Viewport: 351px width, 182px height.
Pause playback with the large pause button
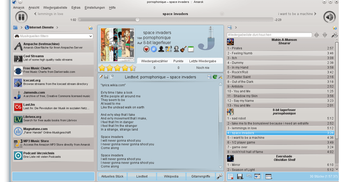coord(21,17)
